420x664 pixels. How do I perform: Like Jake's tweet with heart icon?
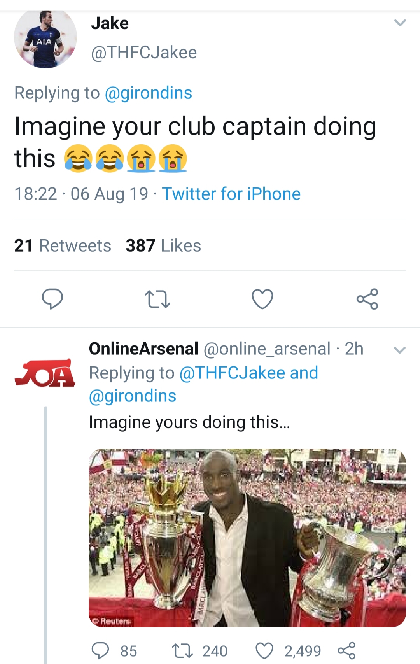tap(262, 299)
